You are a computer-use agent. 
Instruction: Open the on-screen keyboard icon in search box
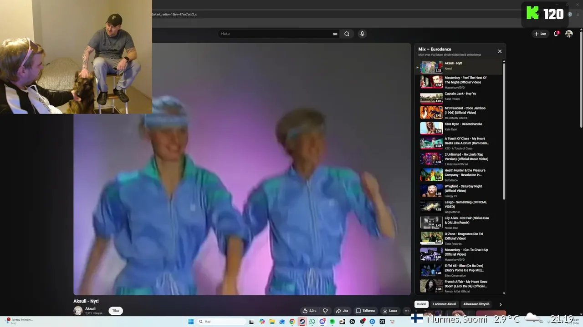pos(335,34)
